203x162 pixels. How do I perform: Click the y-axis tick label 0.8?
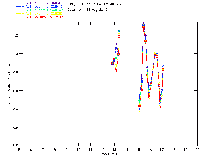(x=16, y=72)
